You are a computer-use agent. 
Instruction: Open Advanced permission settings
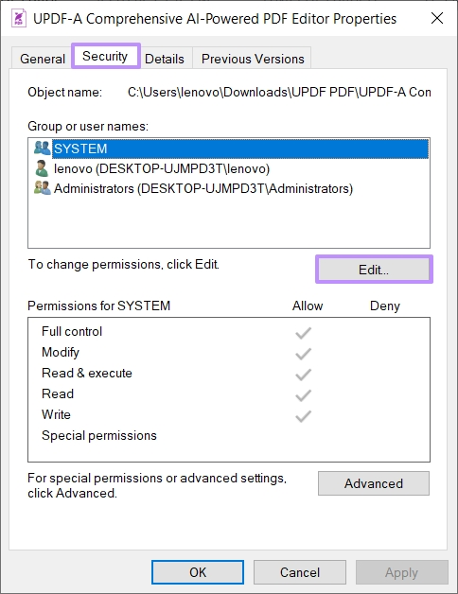(374, 483)
